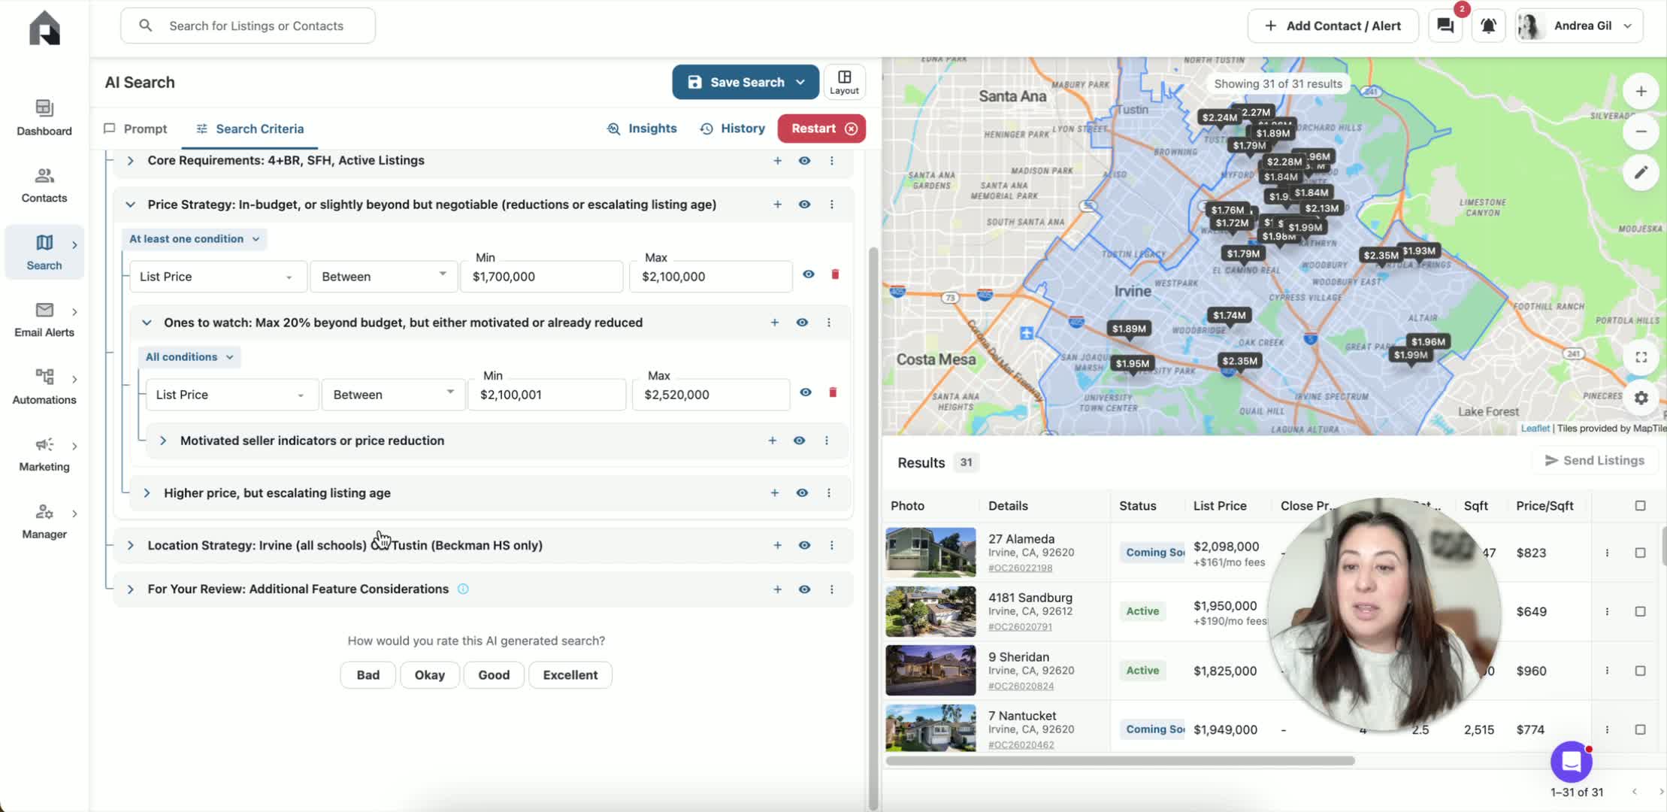Open Email Alerts in the sidebar
Viewport: 1667px width, 812px height.
(44, 320)
